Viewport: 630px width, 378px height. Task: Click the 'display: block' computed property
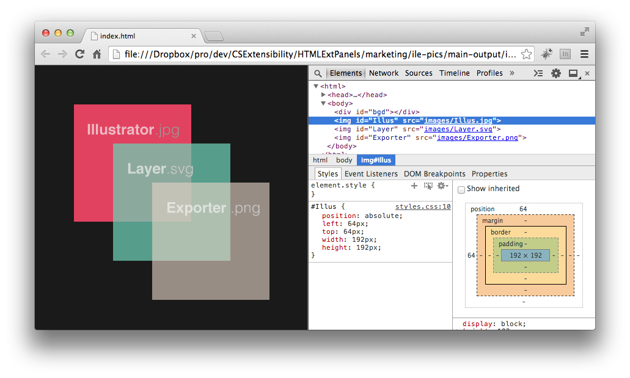click(494, 324)
